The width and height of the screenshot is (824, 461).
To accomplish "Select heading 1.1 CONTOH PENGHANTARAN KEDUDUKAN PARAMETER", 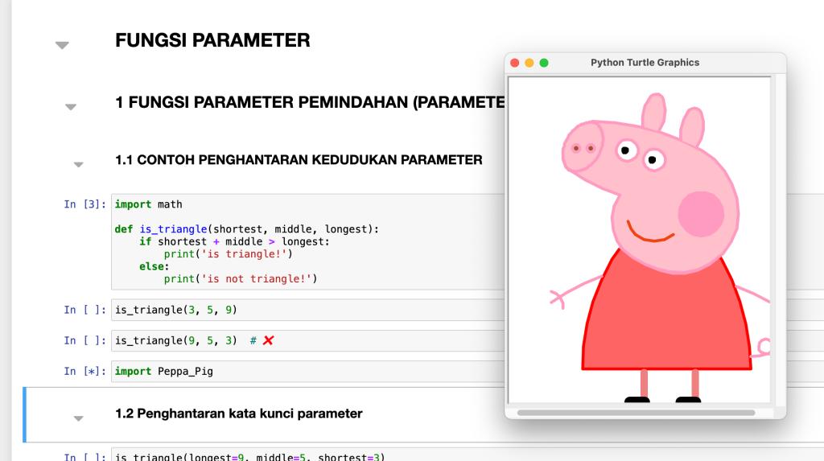I will pos(299,160).
